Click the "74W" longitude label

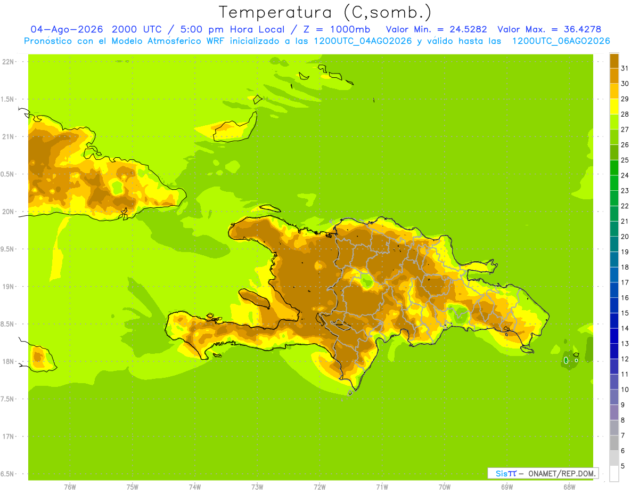tap(195, 487)
